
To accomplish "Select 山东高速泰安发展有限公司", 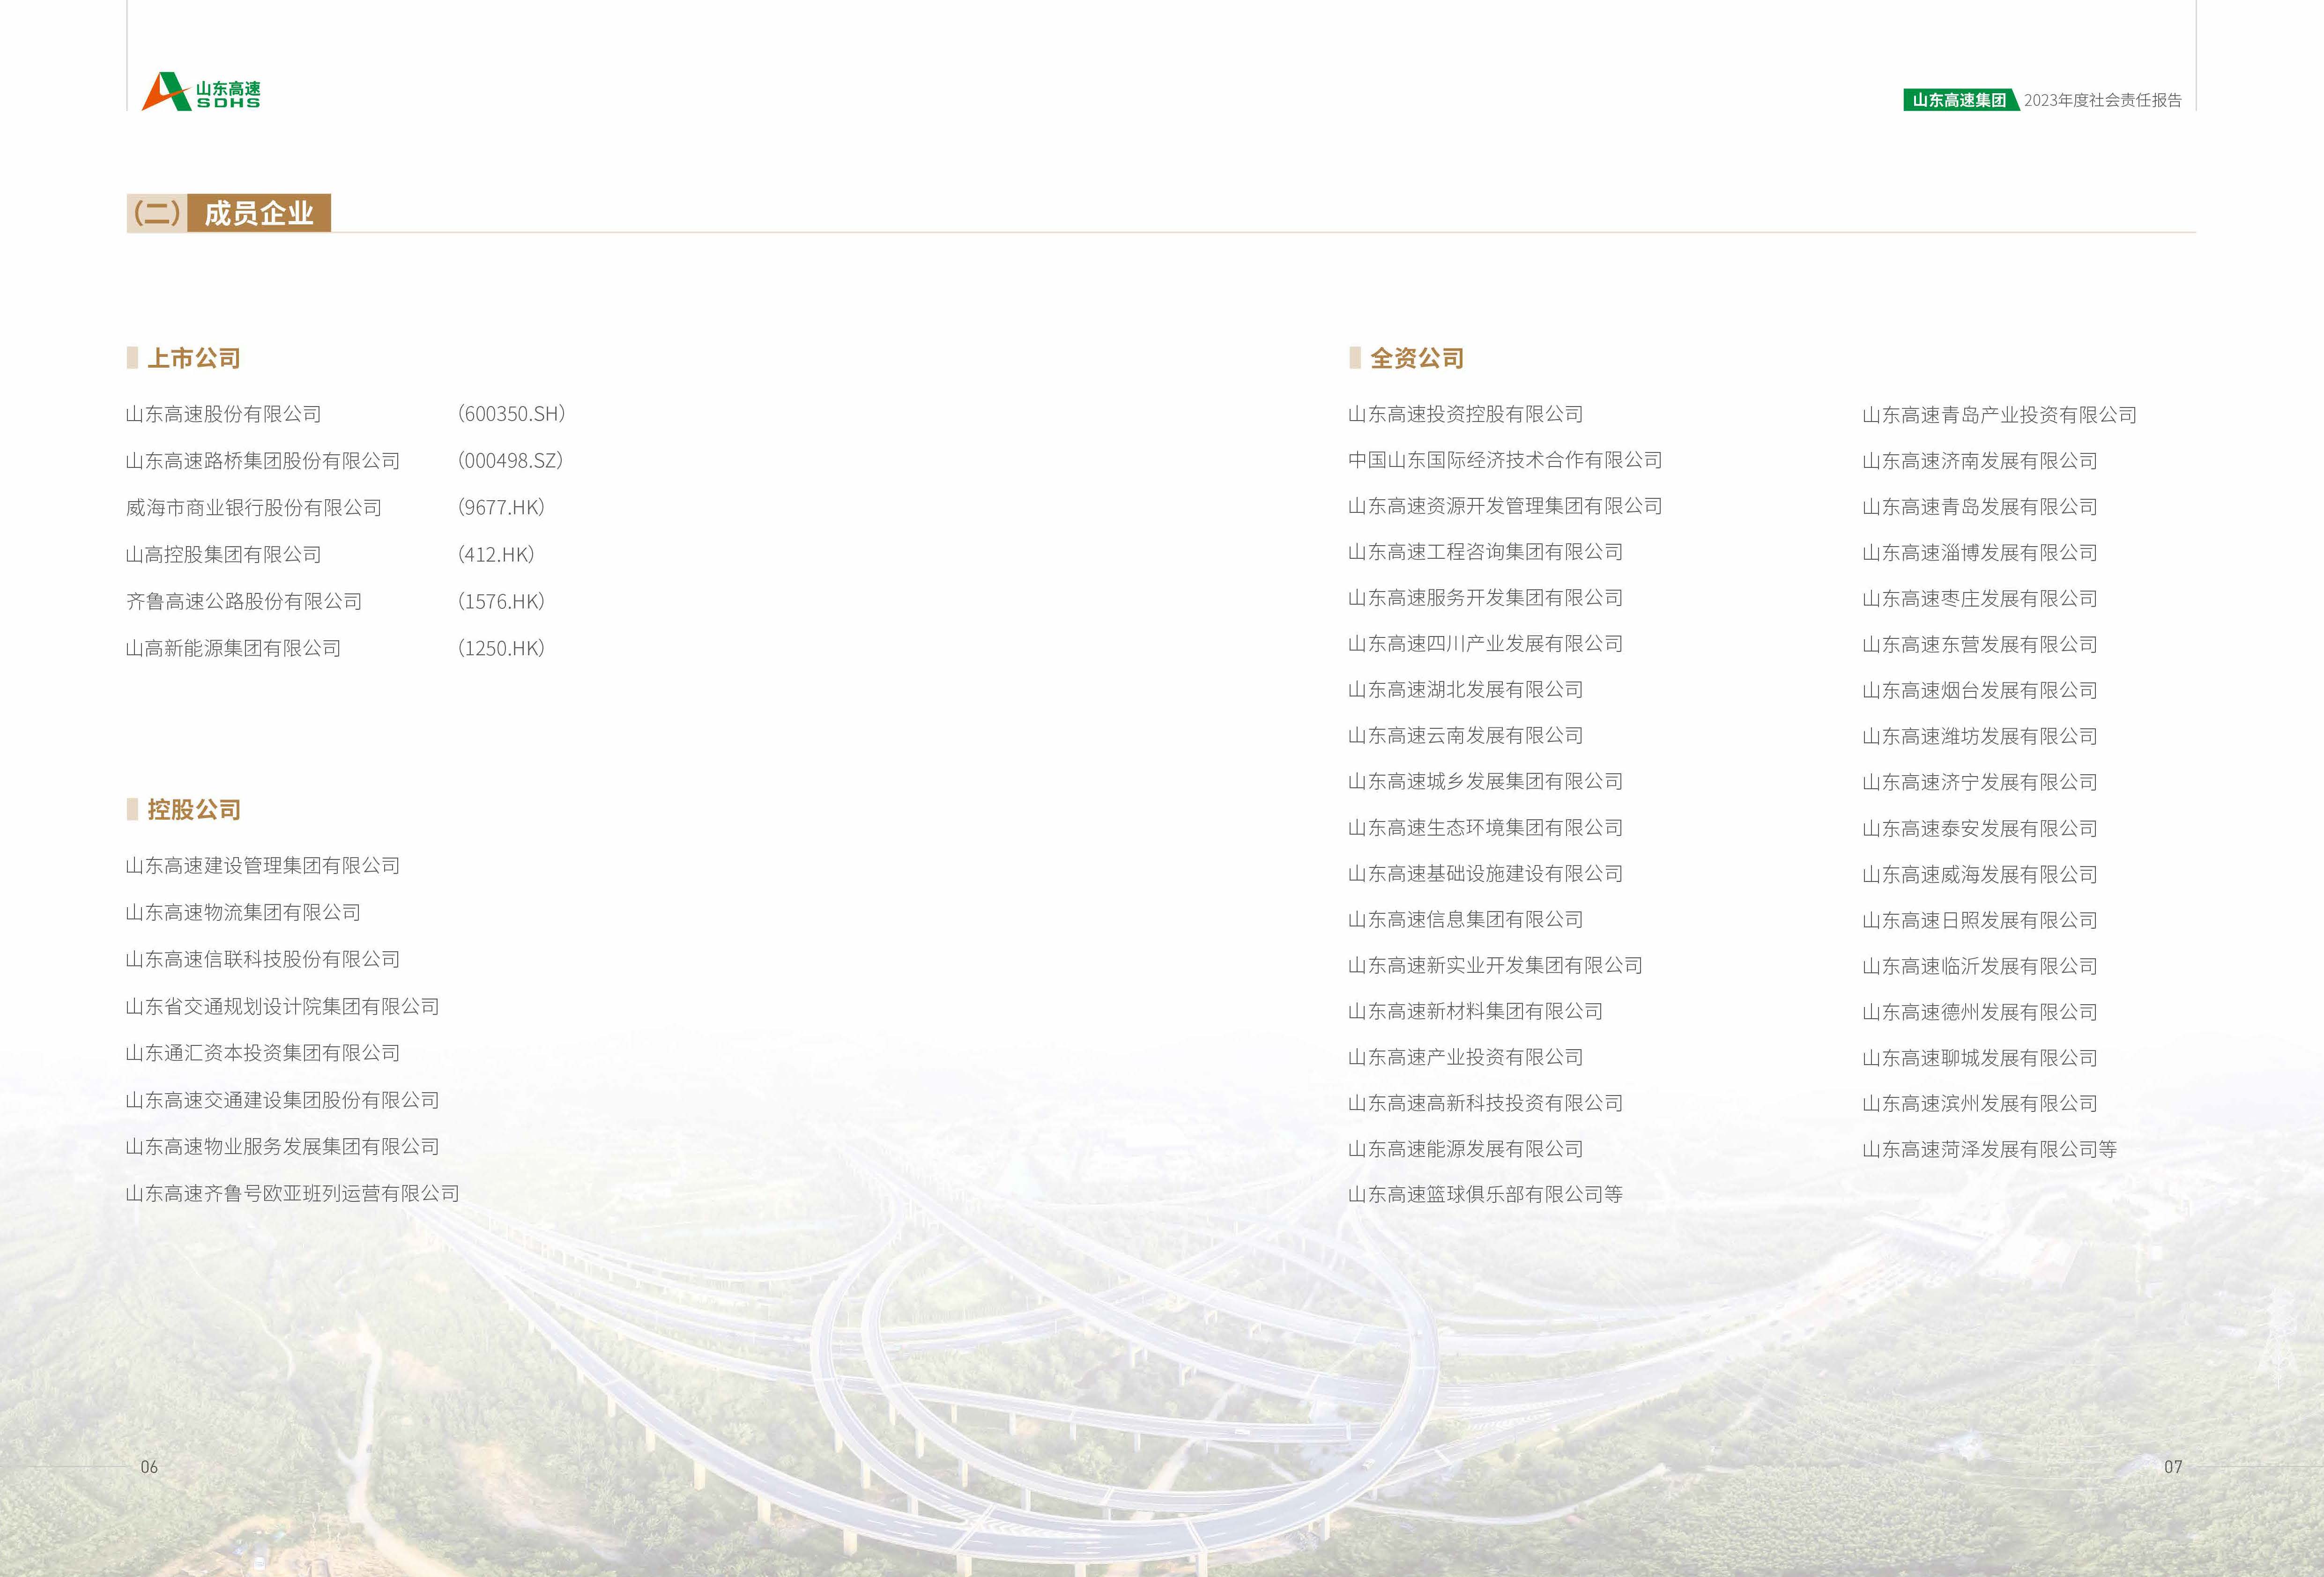I will click(x=1980, y=829).
